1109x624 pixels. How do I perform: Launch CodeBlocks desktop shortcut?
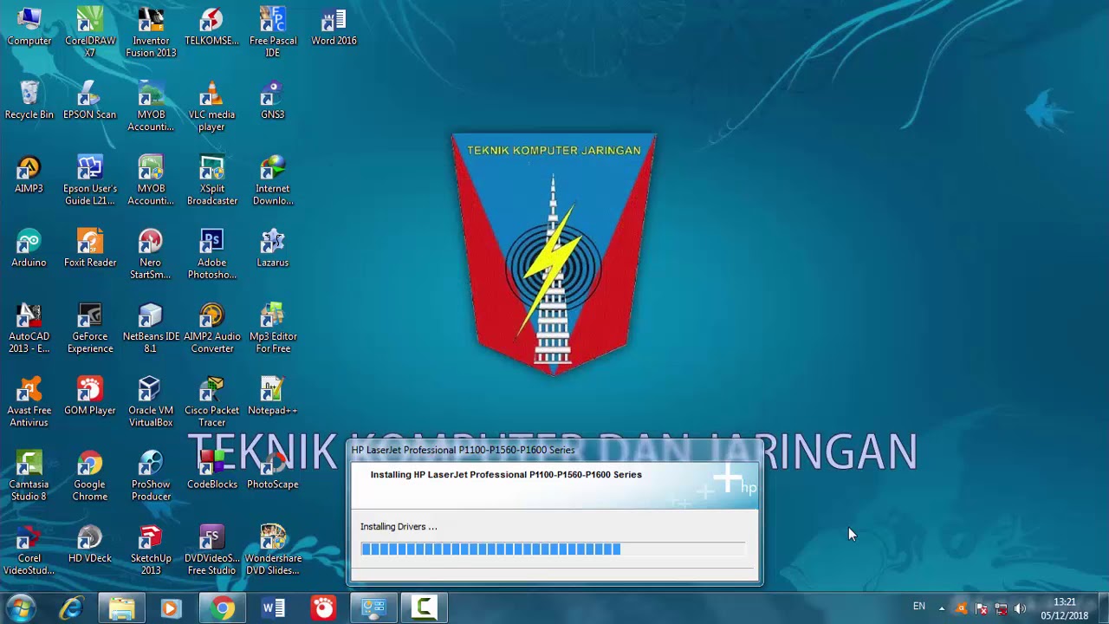[211, 471]
